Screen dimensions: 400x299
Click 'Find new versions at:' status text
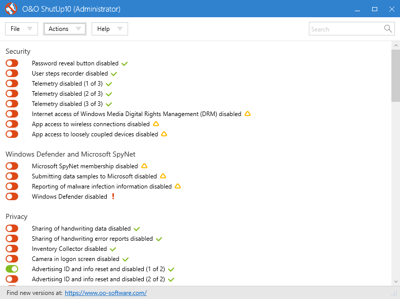point(34,293)
